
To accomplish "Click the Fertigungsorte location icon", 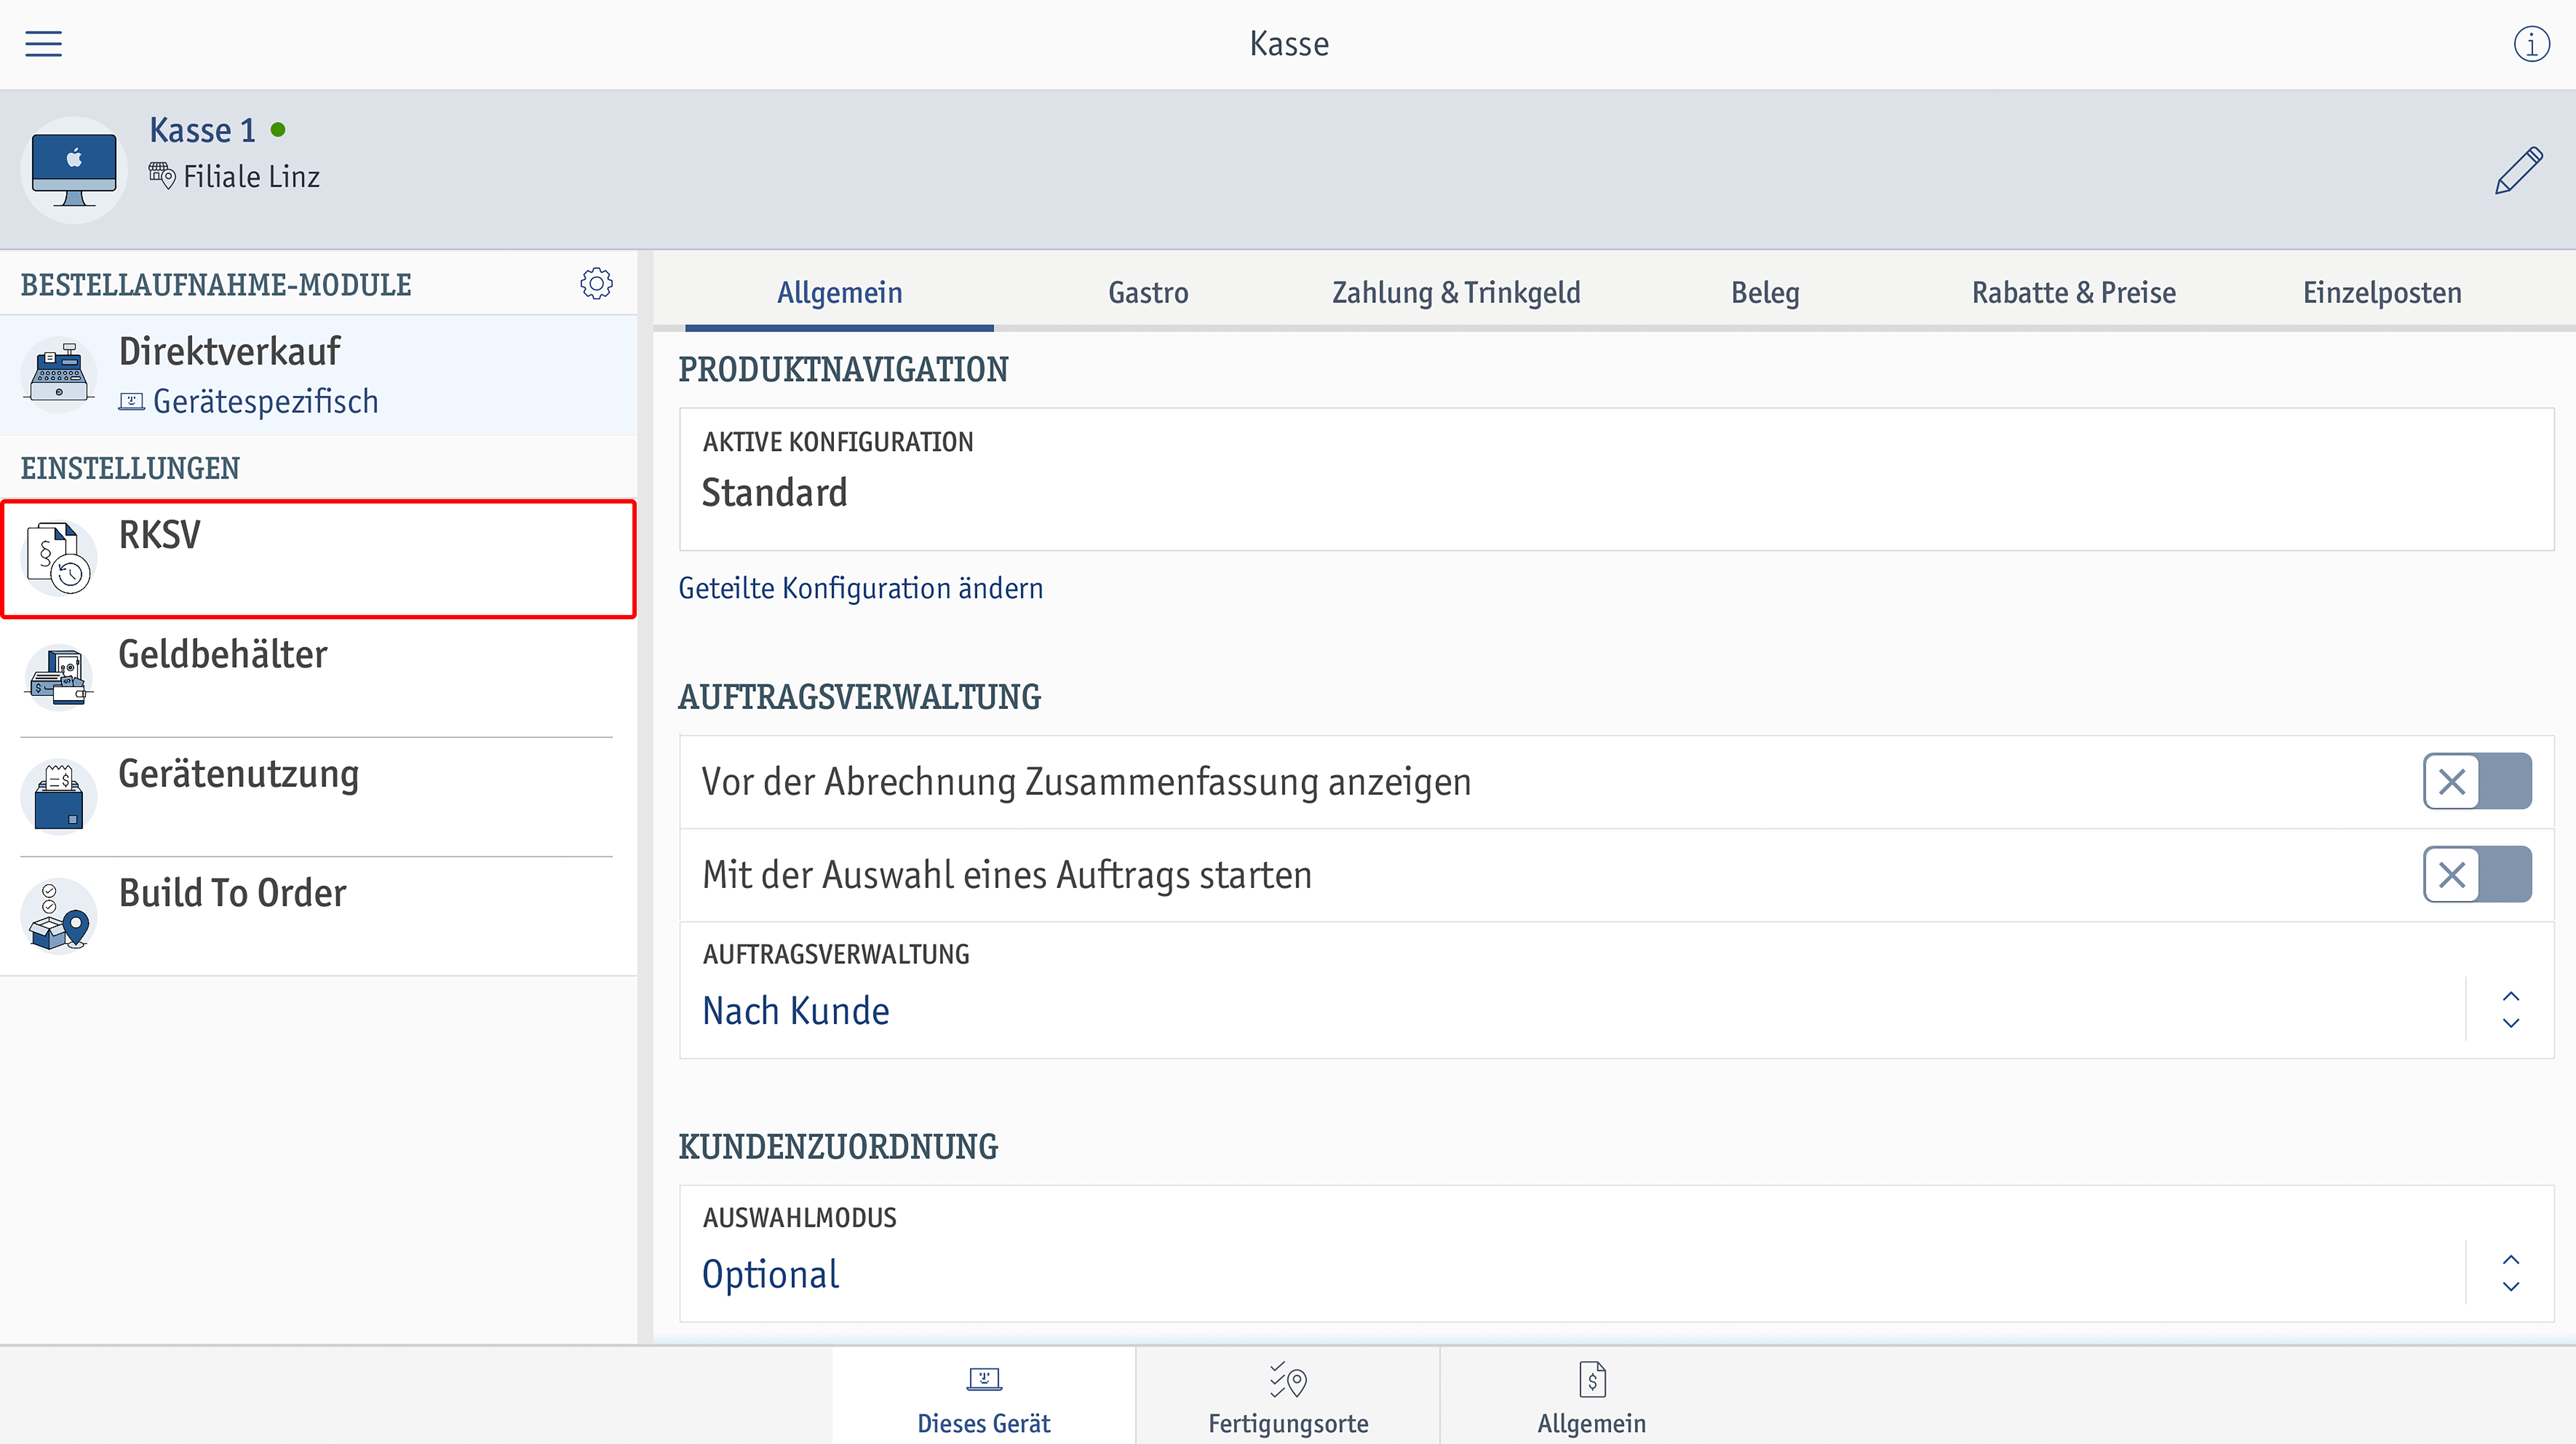I will [x=1288, y=1380].
